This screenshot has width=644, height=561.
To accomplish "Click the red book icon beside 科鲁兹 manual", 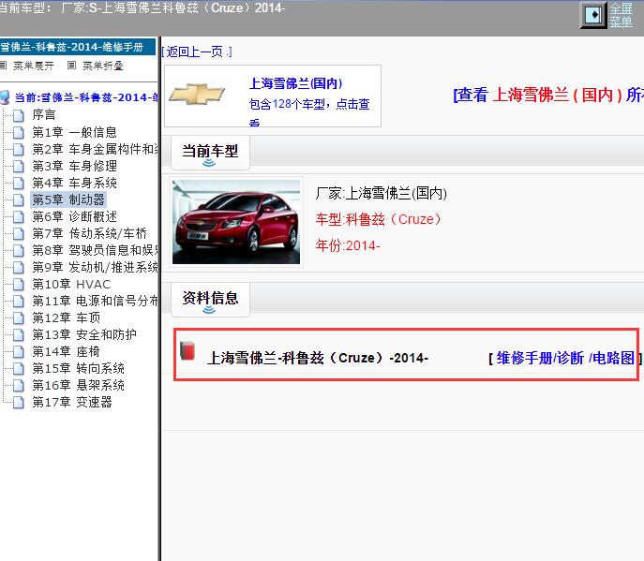I will click(187, 350).
